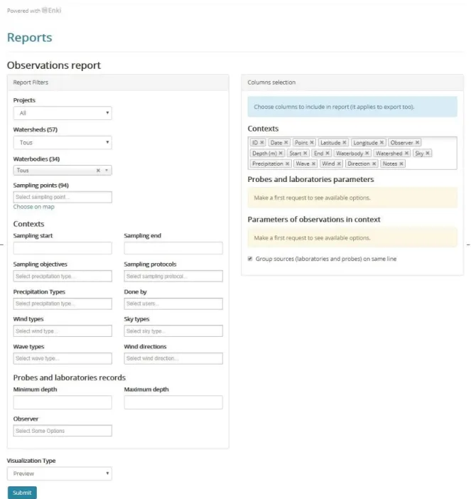Open the Wind types selector
Image resolution: width=471 pixels, height=499 pixels.
point(63,331)
